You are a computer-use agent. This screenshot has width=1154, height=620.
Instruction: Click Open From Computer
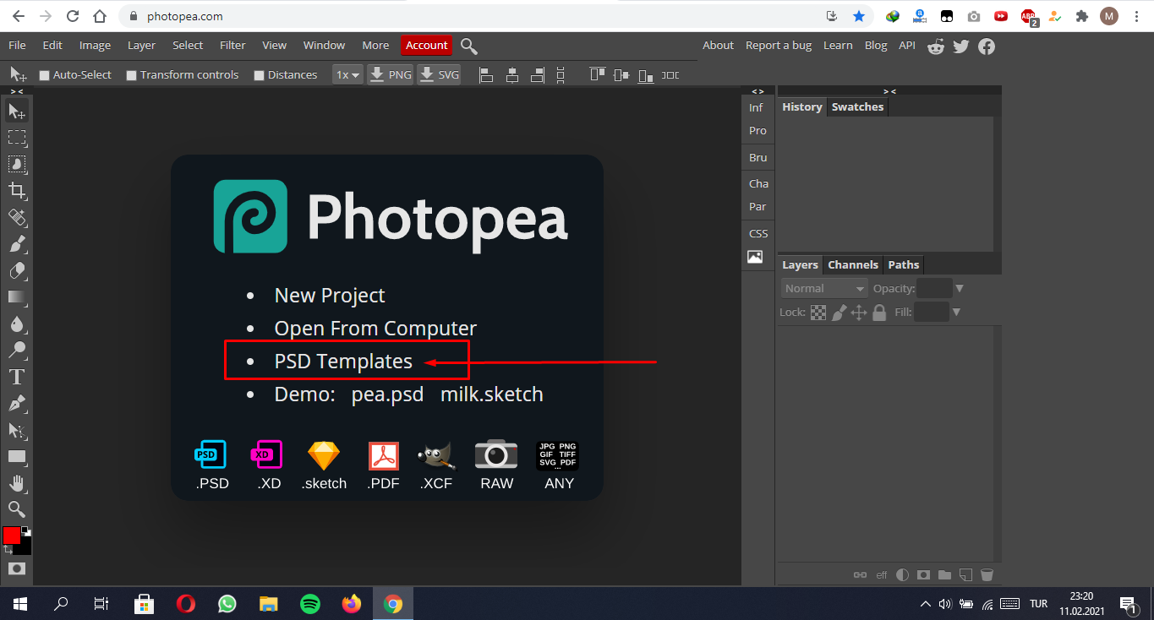click(375, 329)
